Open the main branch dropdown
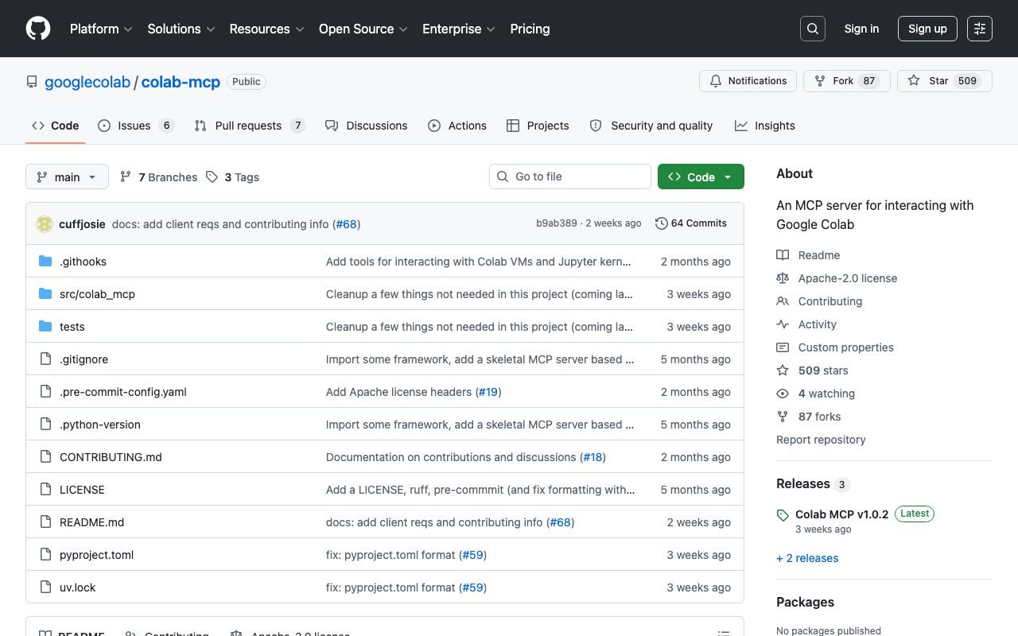This screenshot has height=636, width=1018. click(67, 177)
